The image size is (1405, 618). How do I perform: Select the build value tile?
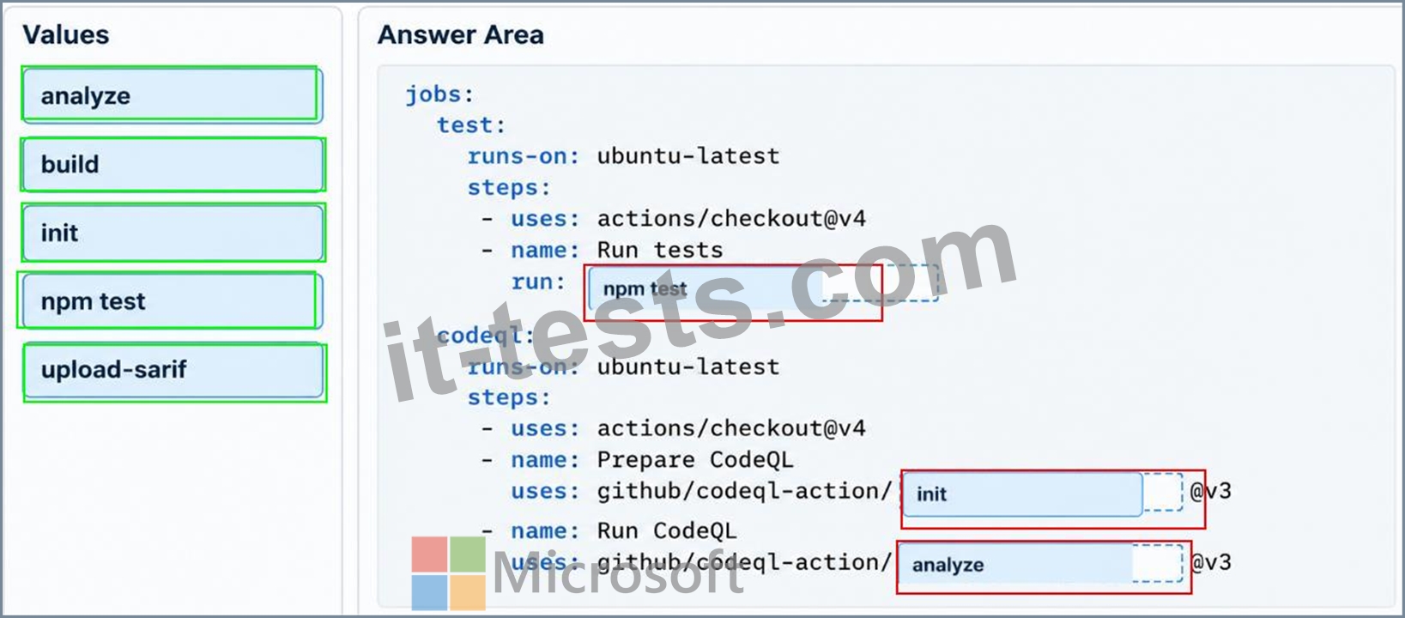click(x=173, y=164)
